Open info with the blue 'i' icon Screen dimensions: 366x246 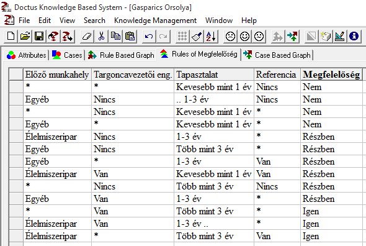[x=354, y=37]
